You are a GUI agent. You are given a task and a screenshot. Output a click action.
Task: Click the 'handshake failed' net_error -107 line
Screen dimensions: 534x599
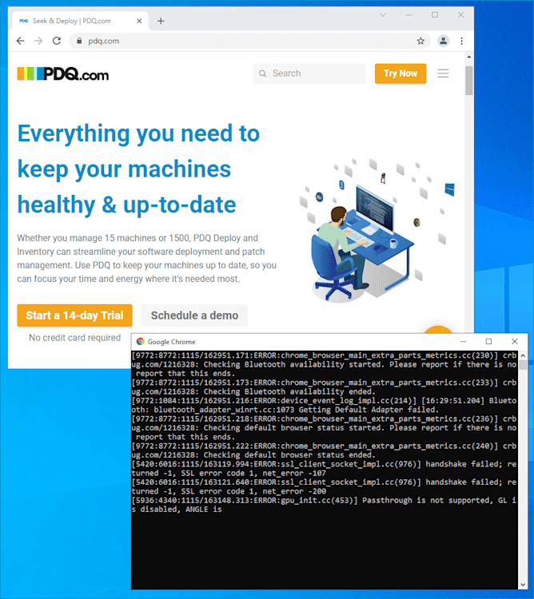(324, 469)
